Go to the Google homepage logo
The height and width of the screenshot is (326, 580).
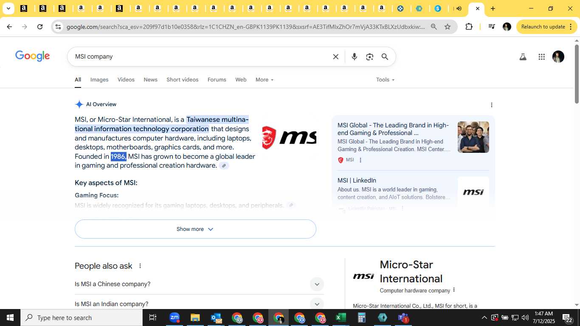point(33,56)
